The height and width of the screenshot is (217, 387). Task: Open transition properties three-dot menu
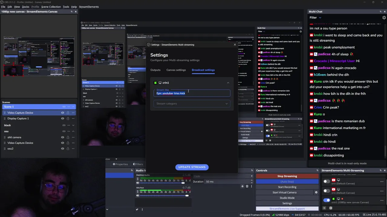point(251,186)
